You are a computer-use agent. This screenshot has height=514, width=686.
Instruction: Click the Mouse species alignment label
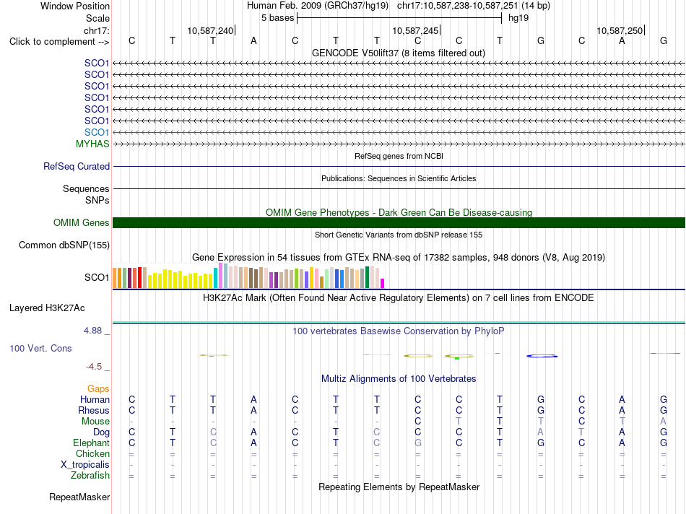pyautogui.click(x=95, y=422)
